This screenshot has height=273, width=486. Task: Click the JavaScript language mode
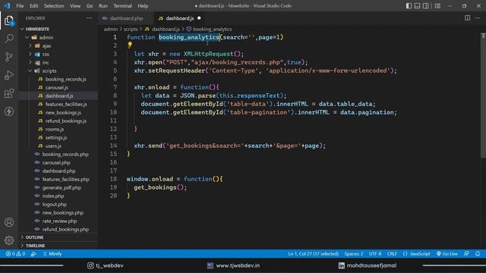click(x=416, y=254)
